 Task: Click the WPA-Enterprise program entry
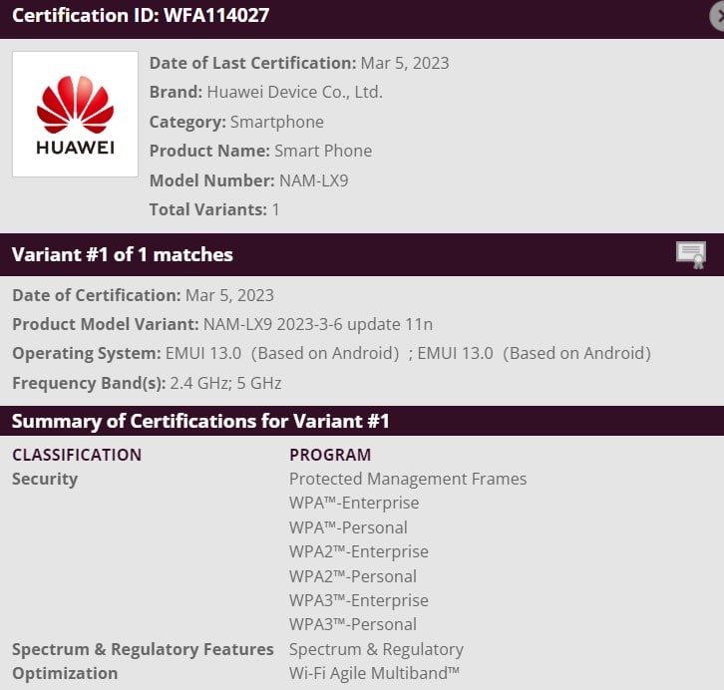click(354, 503)
